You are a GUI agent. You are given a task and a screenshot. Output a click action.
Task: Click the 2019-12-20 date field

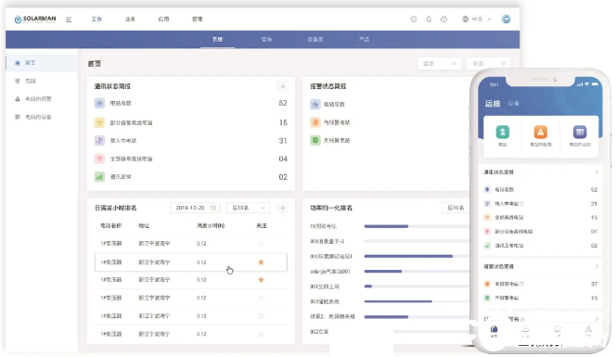(x=195, y=208)
